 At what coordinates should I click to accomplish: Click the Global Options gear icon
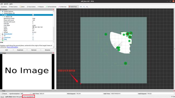click(3, 11)
